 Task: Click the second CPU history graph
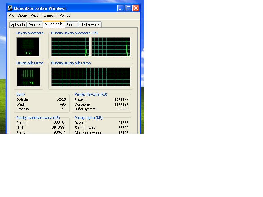pyautogui.click(x=111, y=47)
